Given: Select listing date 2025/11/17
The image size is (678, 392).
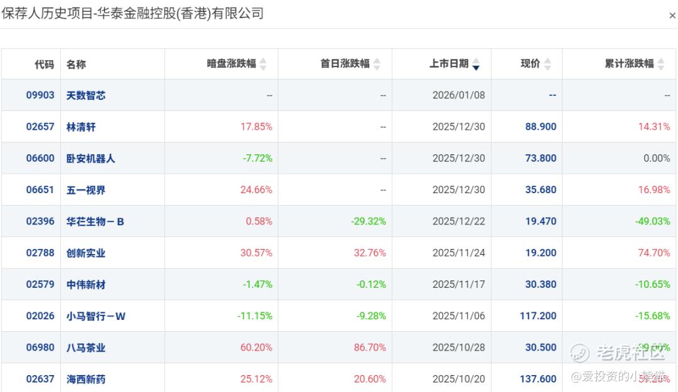Looking at the screenshot, I should (459, 284).
